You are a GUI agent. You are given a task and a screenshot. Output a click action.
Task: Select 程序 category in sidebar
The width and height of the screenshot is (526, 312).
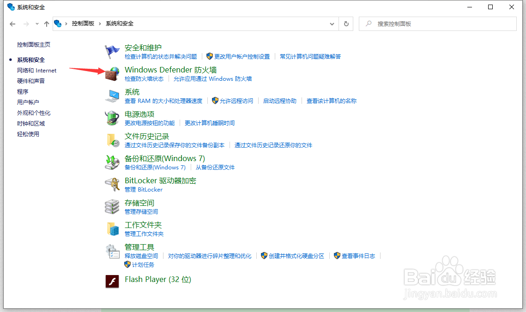click(x=23, y=91)
